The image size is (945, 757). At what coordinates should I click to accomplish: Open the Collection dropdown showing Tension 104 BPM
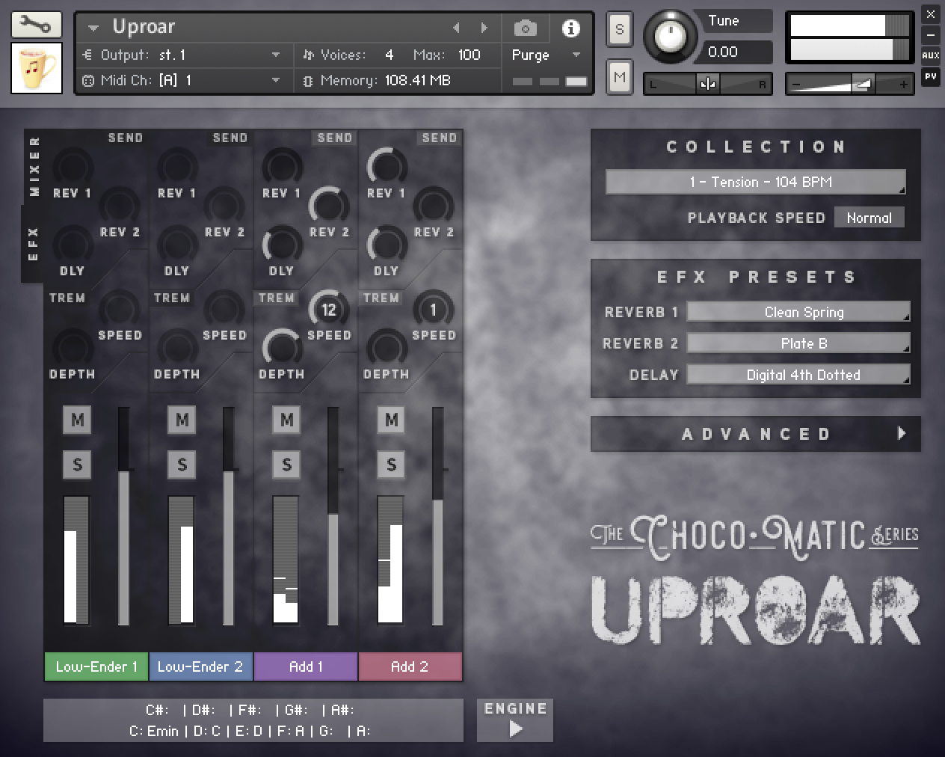point(756,182)
